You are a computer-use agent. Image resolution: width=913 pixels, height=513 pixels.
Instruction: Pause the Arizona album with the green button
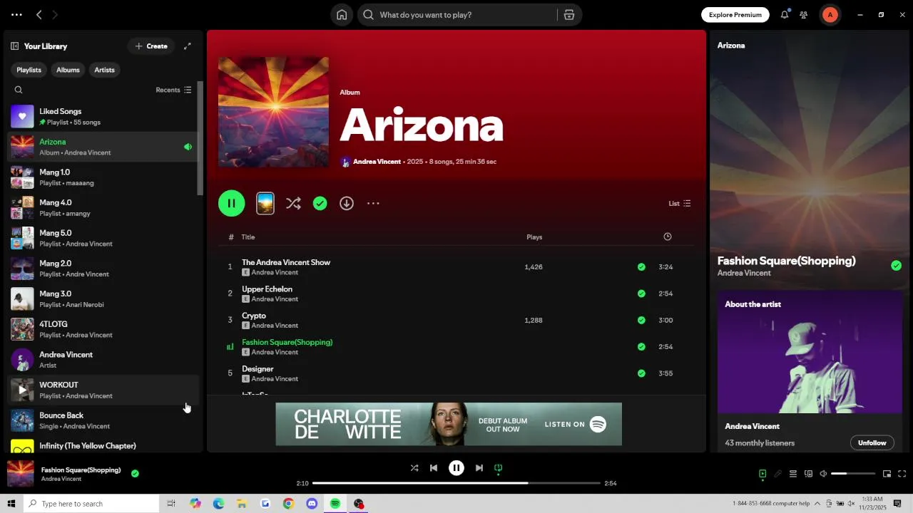232,204
